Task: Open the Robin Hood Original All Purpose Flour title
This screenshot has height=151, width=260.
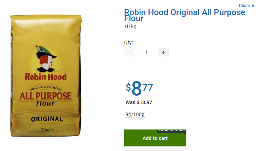Action: [x=185, y=15]
